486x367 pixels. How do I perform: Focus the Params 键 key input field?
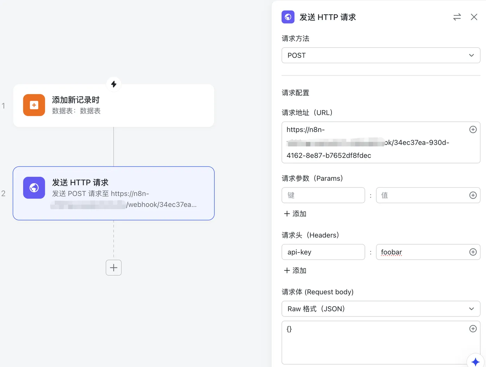point(323,195)
